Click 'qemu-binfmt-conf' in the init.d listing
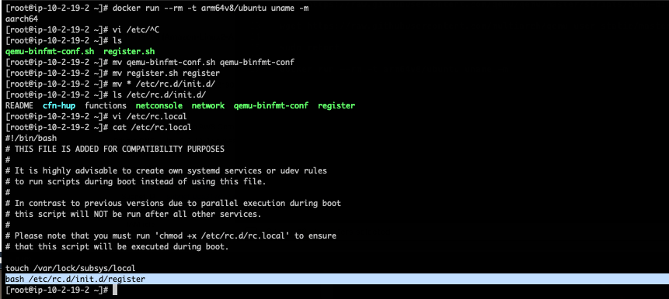 tap(271, 105)
